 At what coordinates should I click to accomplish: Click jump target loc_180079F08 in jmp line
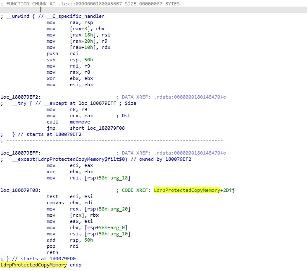(x=106, y=128)
